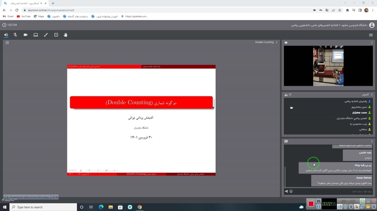This screenshot has width=377, height=211.
Task: Click the session timer clock icon
Action: click(x=4, y=25)
